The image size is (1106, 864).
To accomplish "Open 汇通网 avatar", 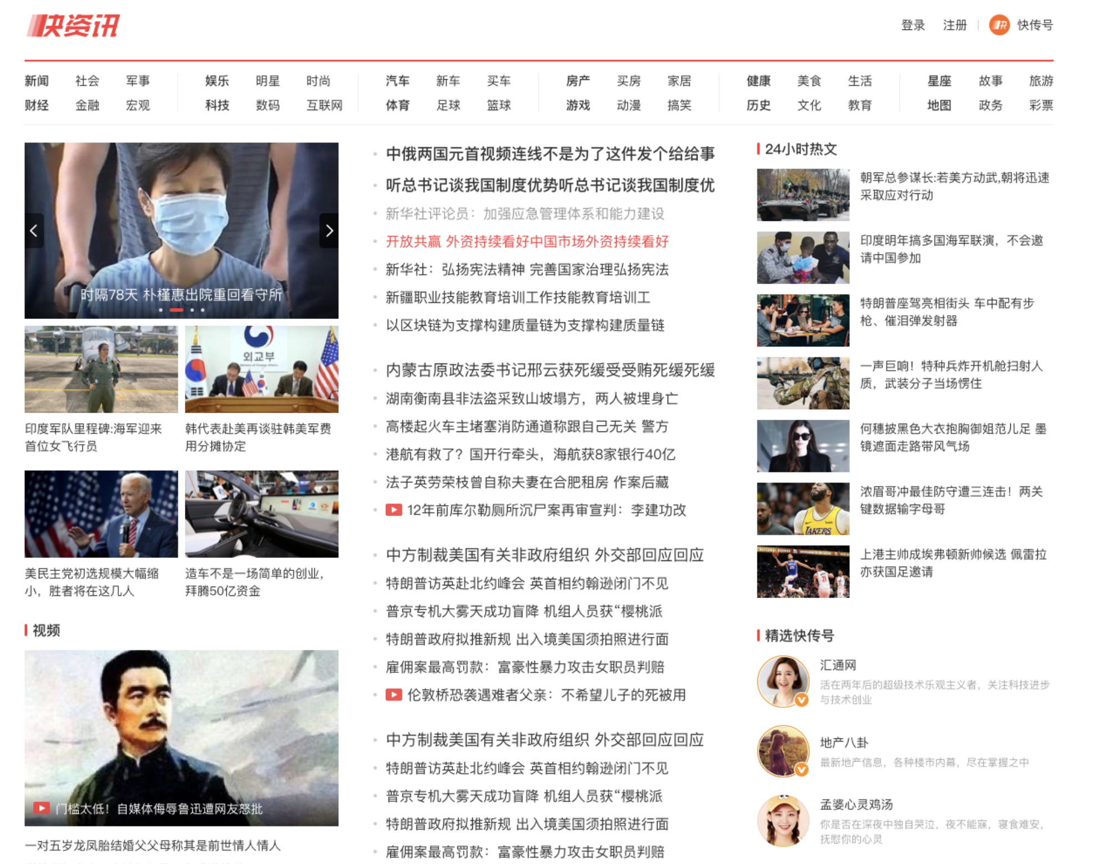I will (x=783, y=681).
